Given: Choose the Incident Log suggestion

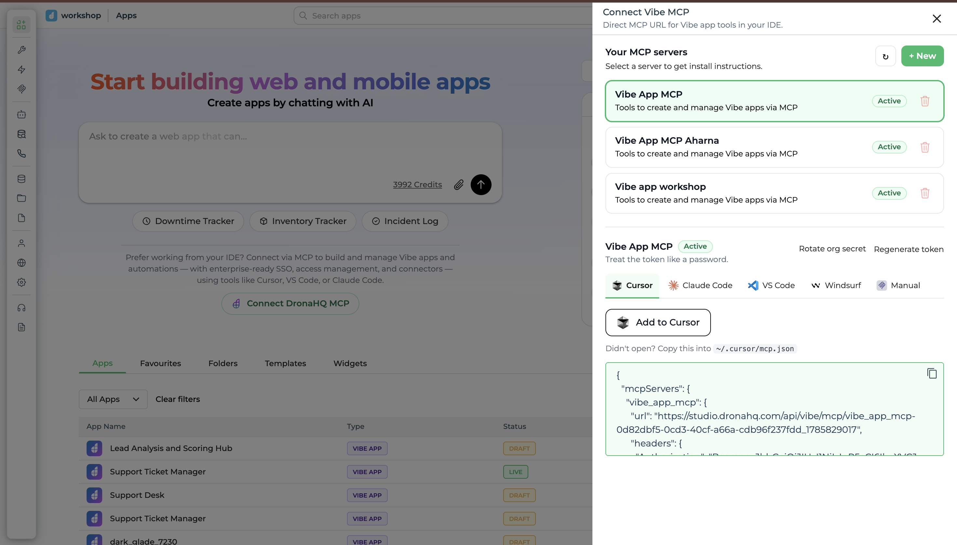Looking at the screenshot, I should (405, 221).
